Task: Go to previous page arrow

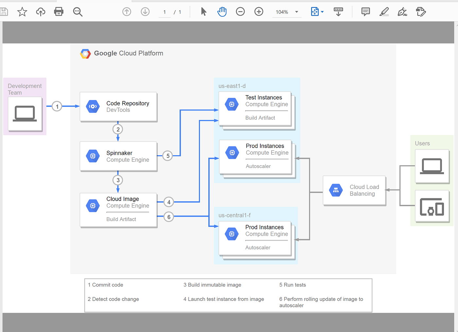Action: tap(127, 12)
